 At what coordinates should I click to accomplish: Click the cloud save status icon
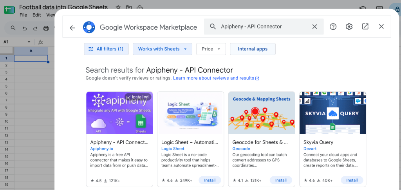[139, 7]
